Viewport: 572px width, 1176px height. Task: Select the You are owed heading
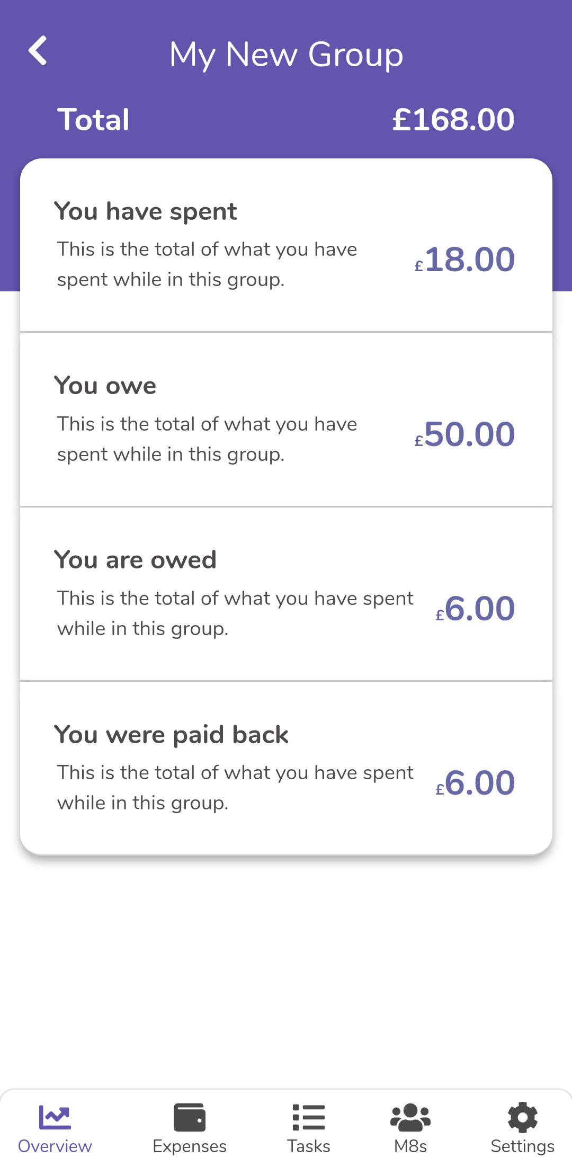pyautogui.click(x=136, y=560)
